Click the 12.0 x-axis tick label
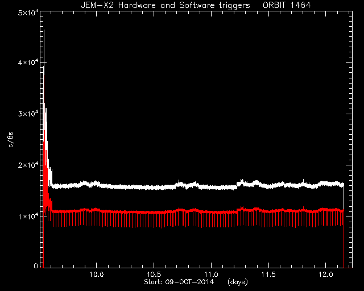 [x=326, y=275]
